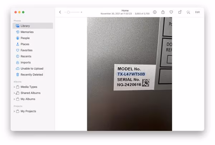215x145 pixels.
Task: Select Library in the sidebar
Action: pos(33,26)
